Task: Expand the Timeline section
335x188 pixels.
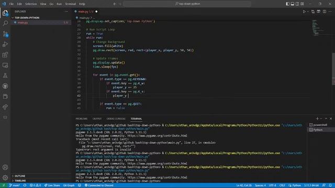Action: tap(41, 181)
